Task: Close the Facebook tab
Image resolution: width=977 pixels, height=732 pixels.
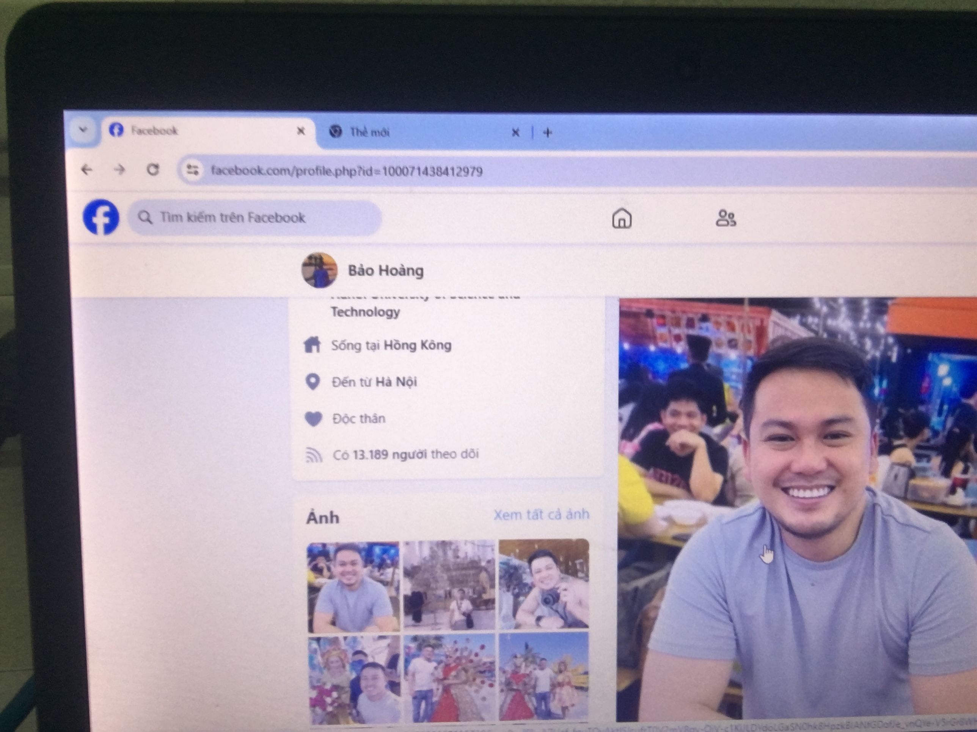Action: click(301, 131)
